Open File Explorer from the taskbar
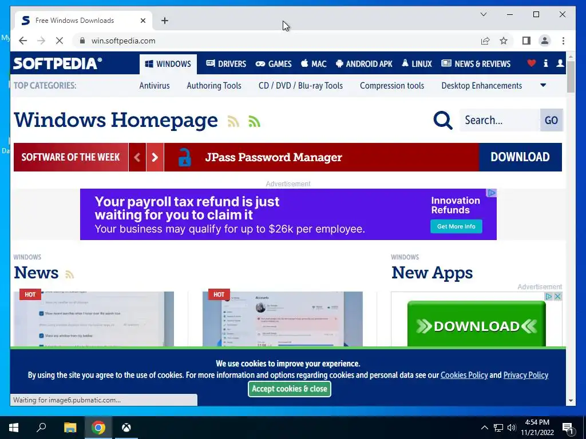The width and height of the screenshot is (586, 439). point(70,428)
